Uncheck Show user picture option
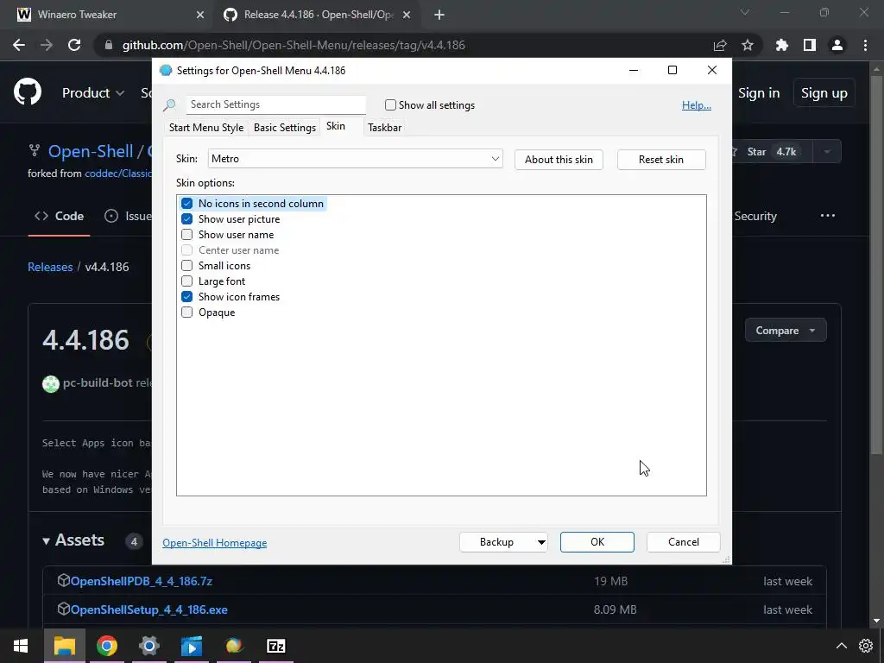This screenshot has width=884, height=663. (186, 218)
